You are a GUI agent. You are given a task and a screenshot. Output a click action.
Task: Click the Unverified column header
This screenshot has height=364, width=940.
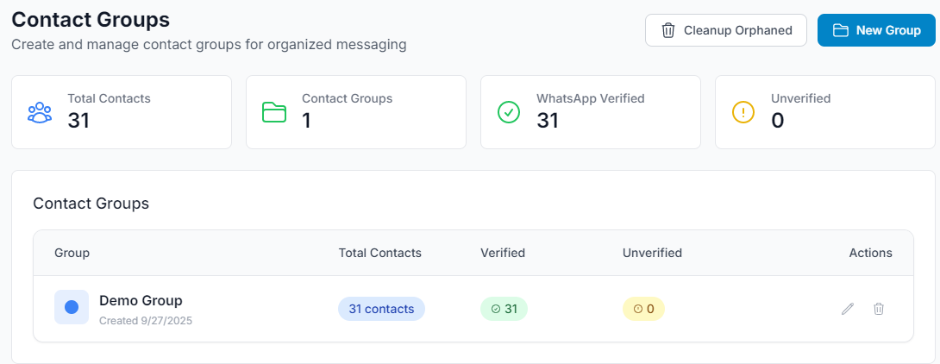652,253
